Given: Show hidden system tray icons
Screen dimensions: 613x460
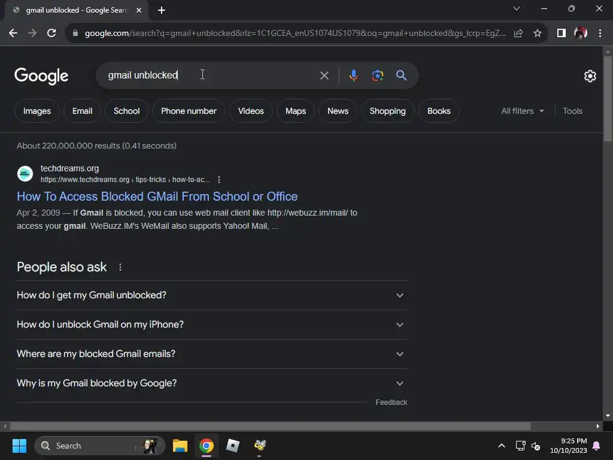Looking at the screenshot, I should (x=502, y=446).
